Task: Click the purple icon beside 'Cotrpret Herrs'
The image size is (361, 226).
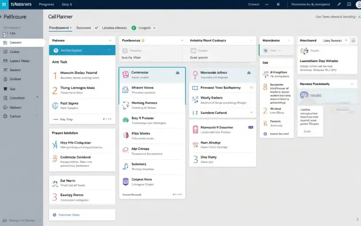Action: click(x=126, y=182)
